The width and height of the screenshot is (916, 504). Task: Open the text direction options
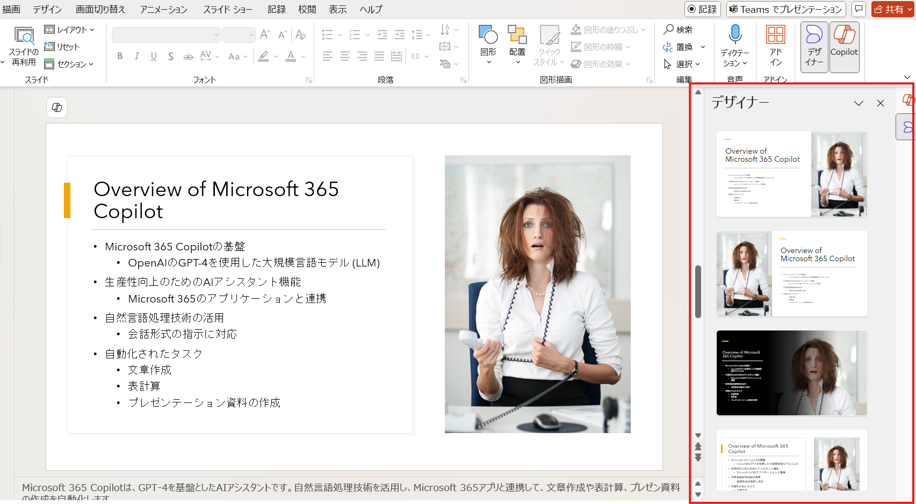(x=449, y=30)
